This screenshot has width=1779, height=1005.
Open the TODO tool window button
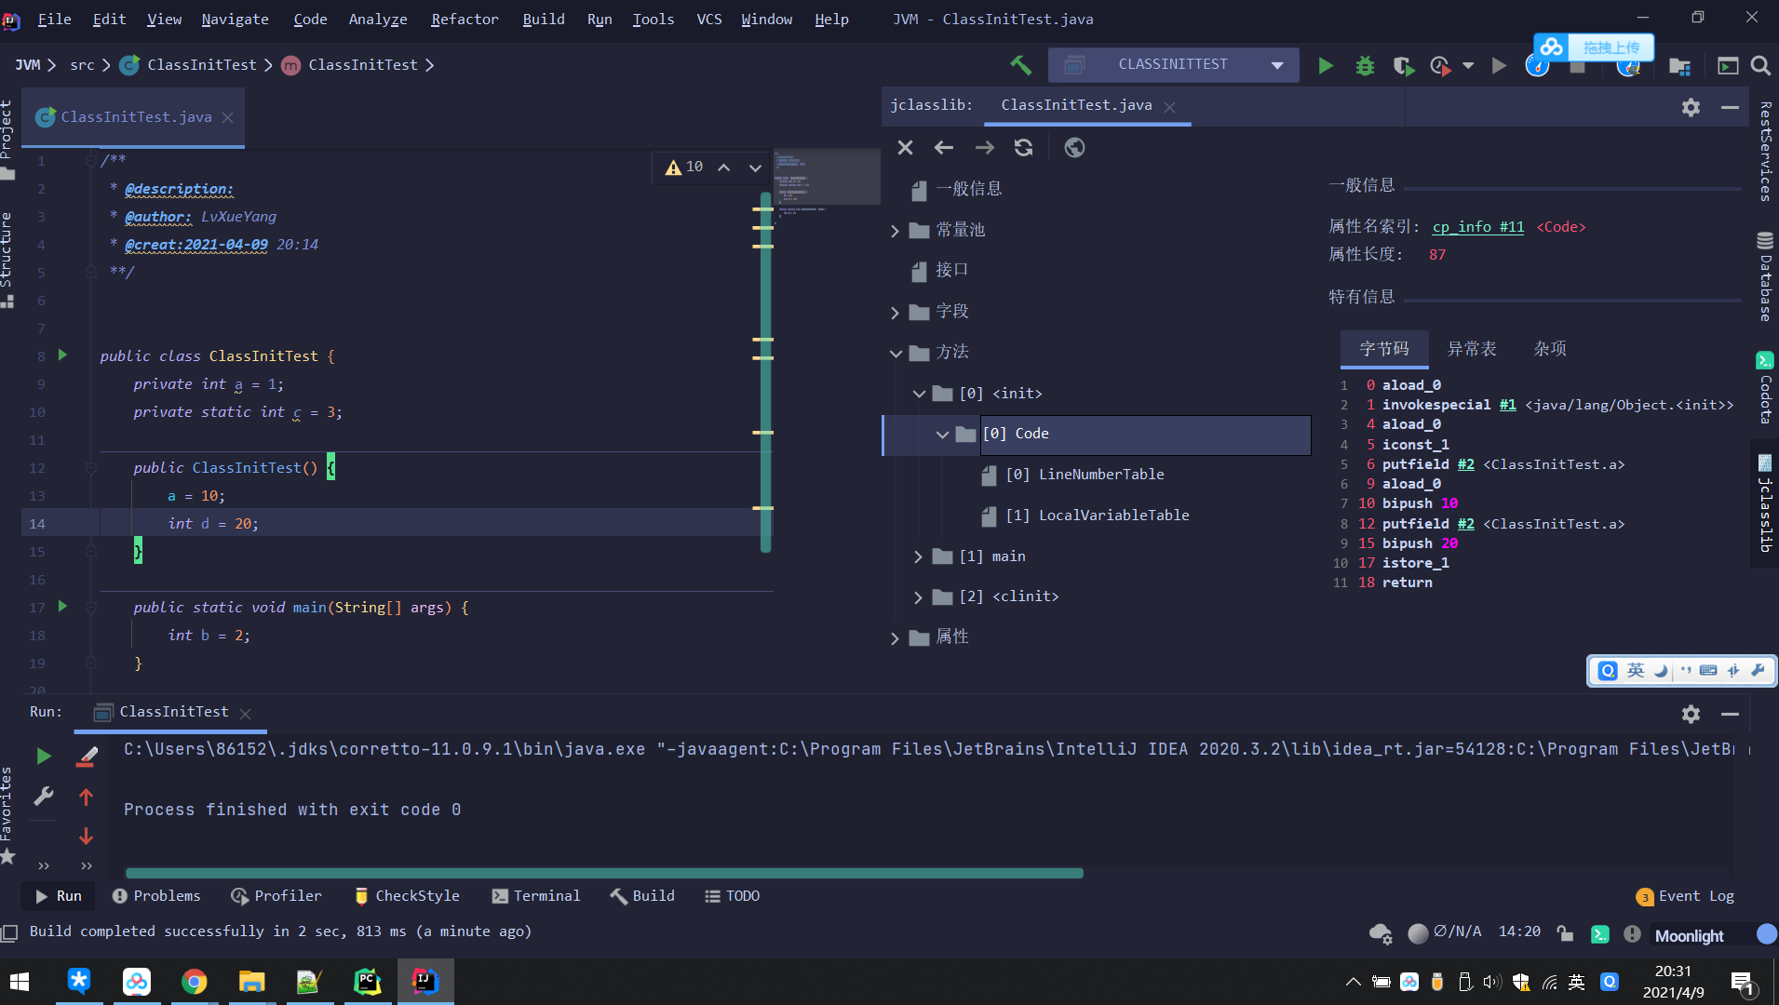pos(733,896)
